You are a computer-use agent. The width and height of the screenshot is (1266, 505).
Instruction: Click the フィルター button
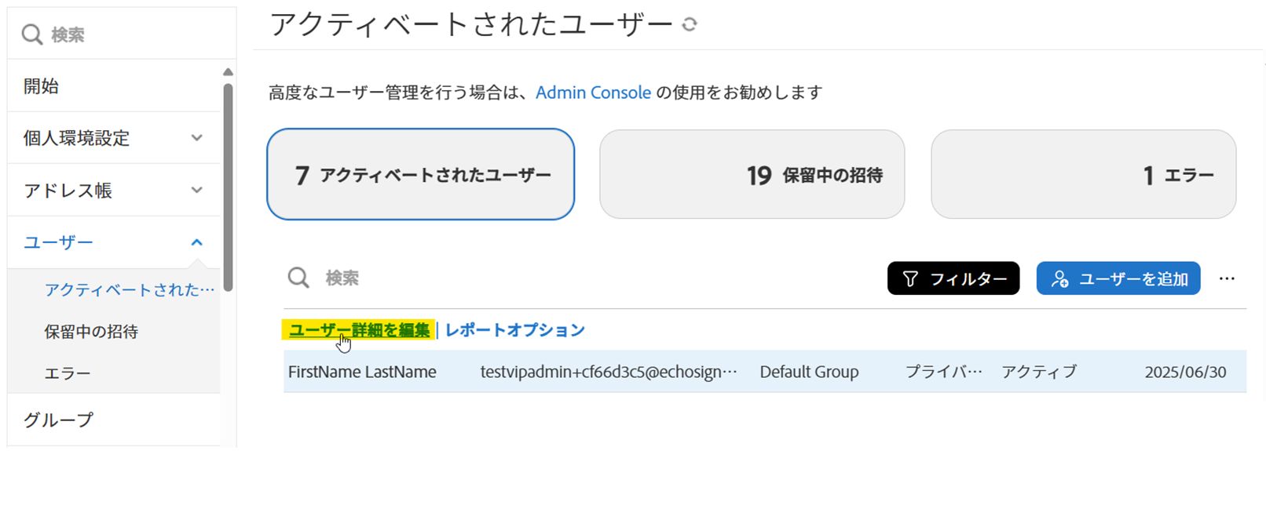(953, 278)
